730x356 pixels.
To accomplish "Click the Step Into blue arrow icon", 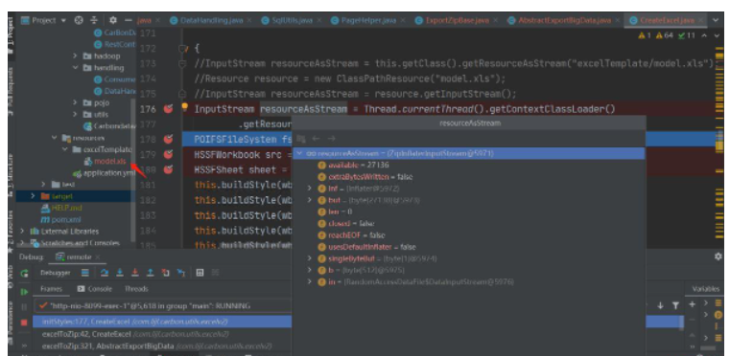I will click(120, 273).
